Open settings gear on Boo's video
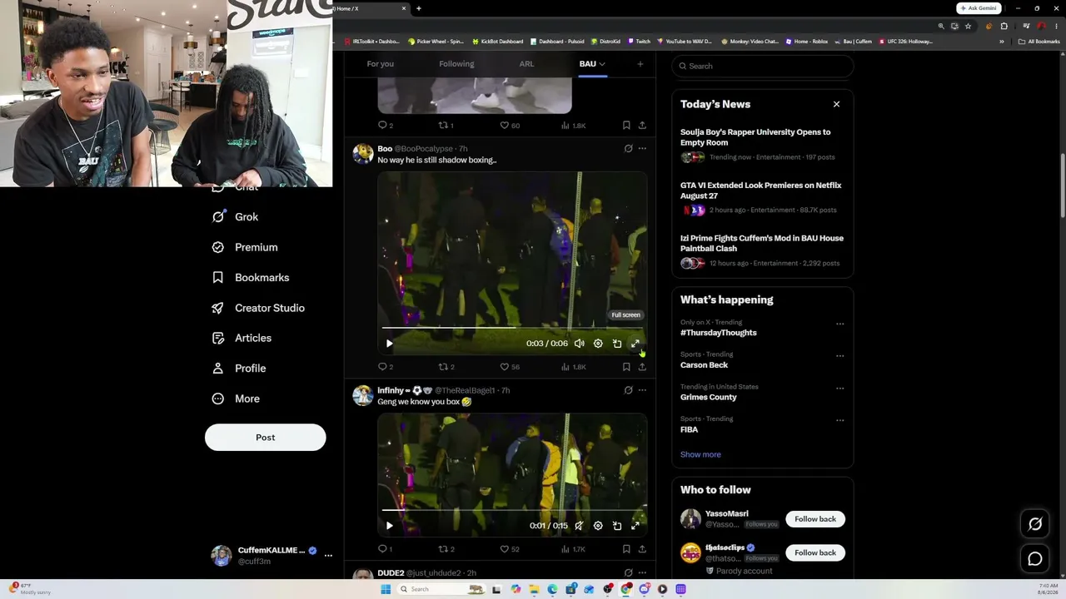The width and height of the screenshot is (1066, 599). coord(598,344)
